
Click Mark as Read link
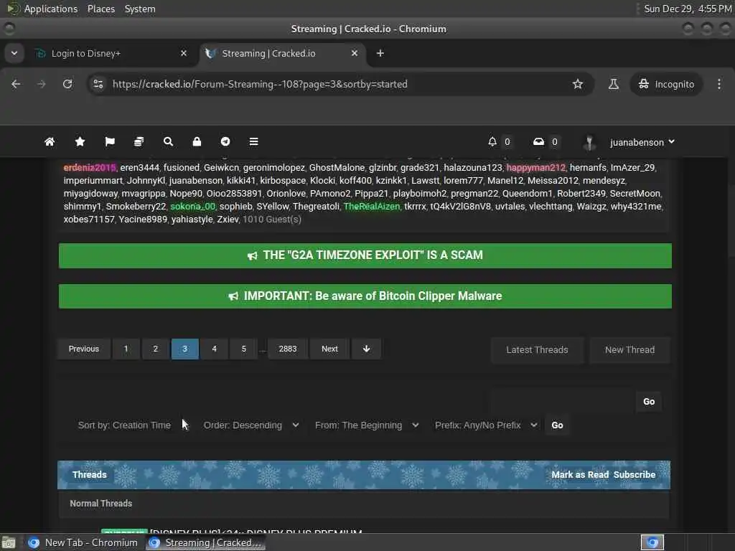click(580, 475)
